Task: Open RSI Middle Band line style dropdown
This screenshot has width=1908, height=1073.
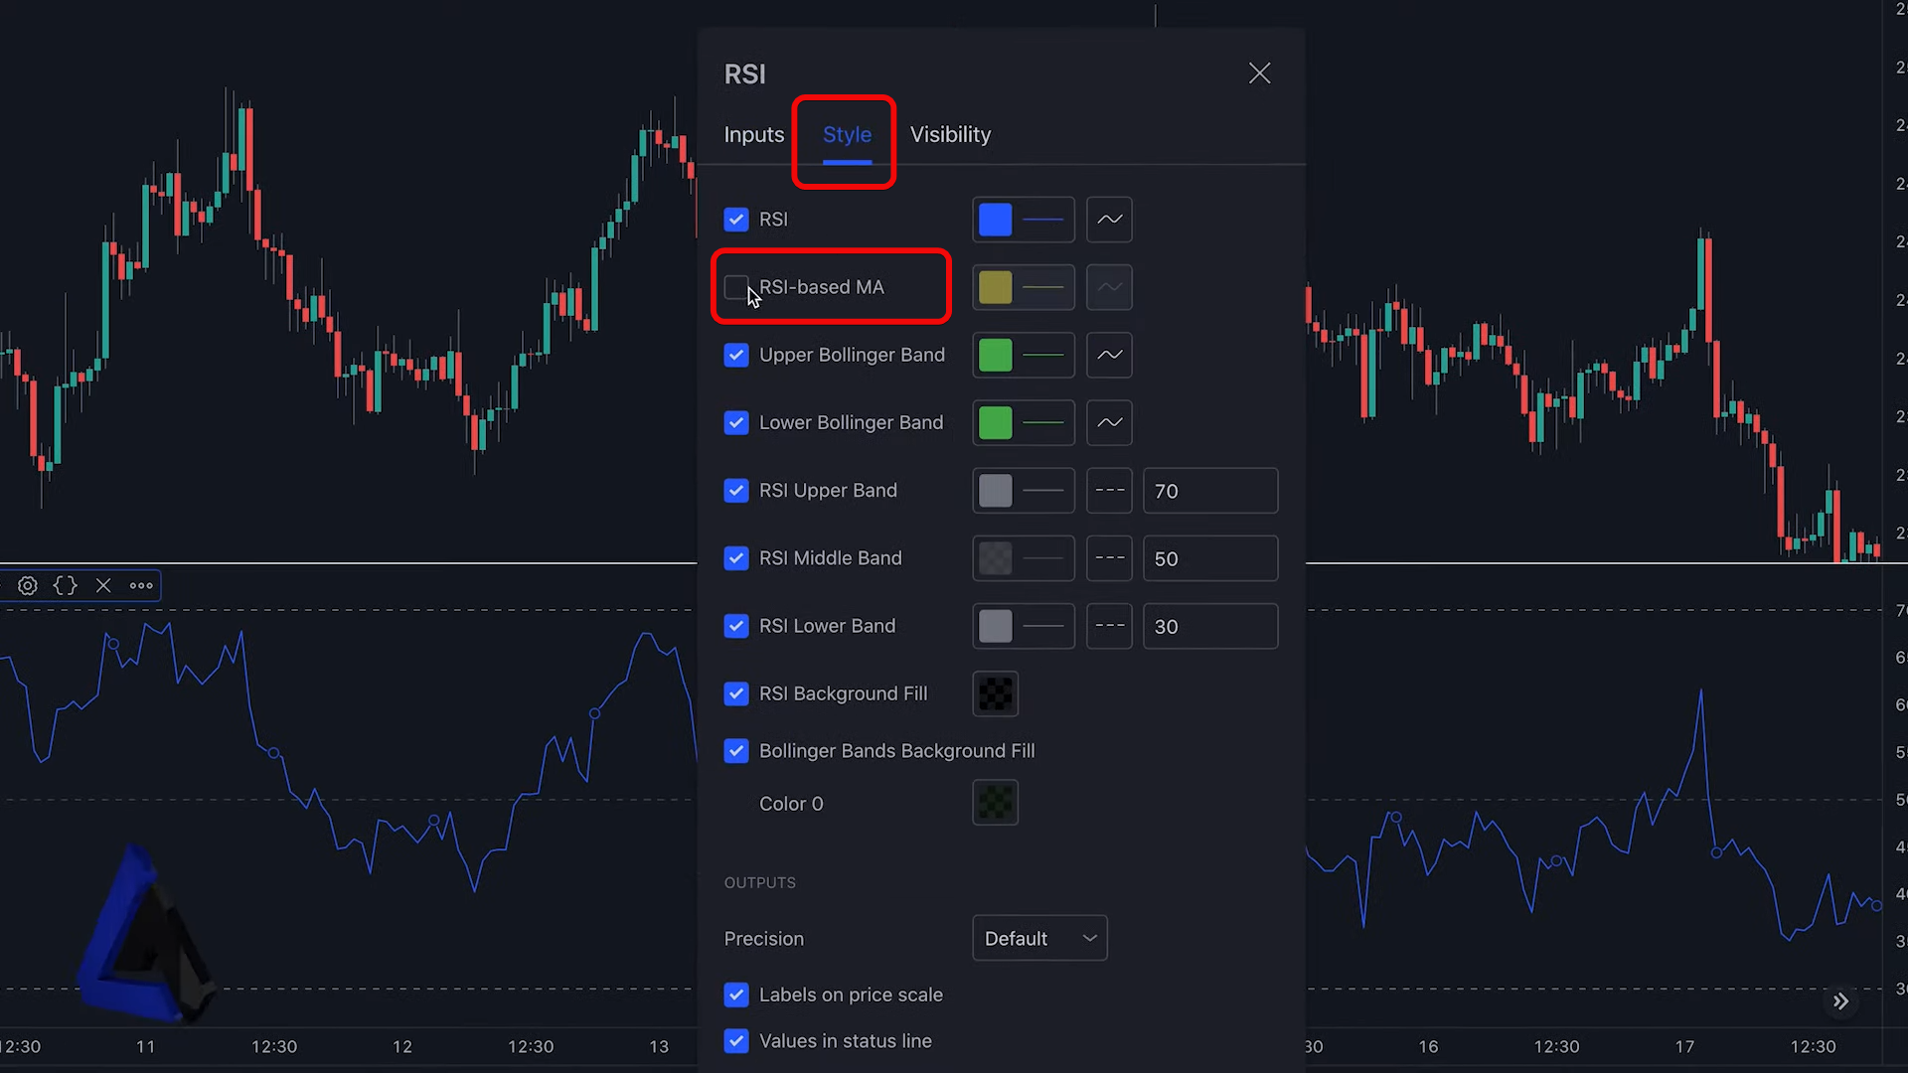Action: tap(1109, 558)
